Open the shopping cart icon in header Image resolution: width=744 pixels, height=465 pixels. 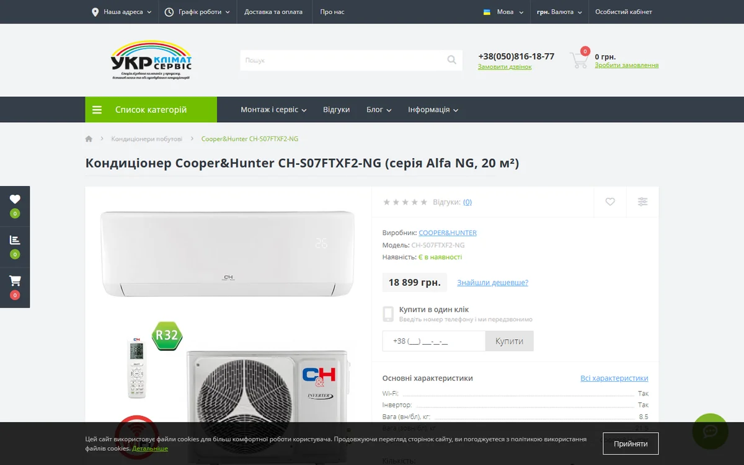pos(579,60)
